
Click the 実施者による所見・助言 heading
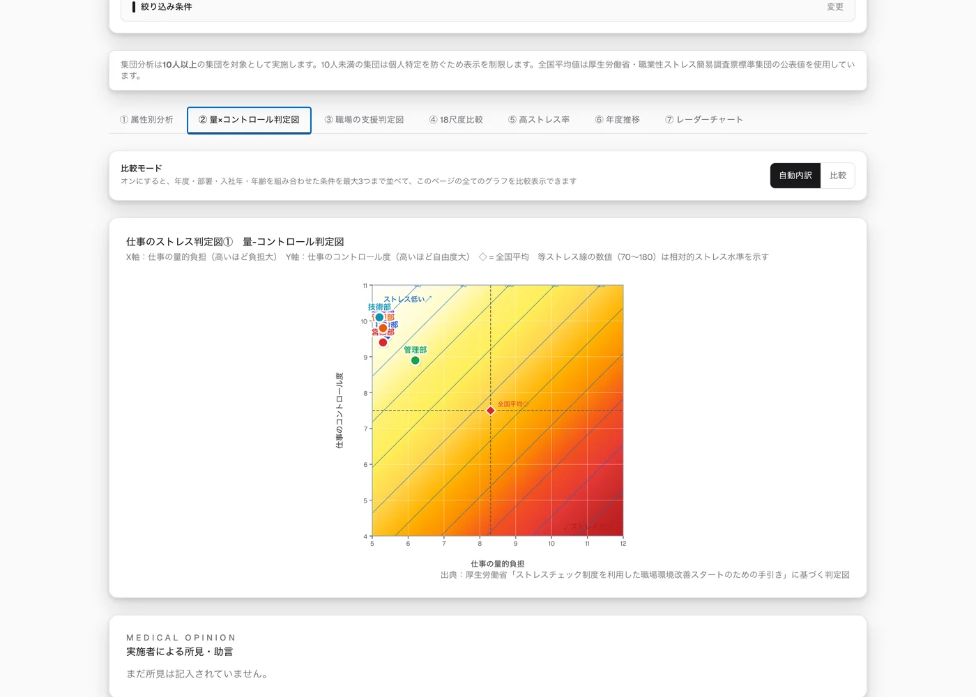click(180, 652)
